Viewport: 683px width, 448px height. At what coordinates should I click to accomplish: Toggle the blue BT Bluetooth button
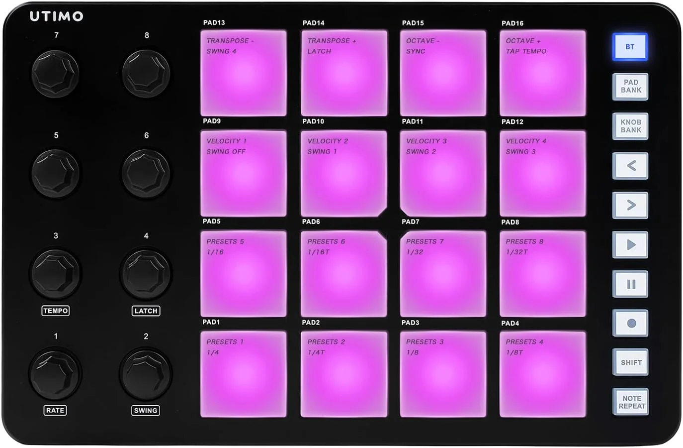pyautogui.click(x=630, y=47)
